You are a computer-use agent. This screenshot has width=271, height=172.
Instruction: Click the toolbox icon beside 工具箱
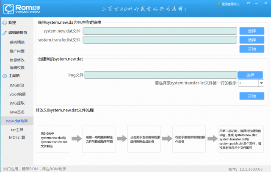click(5, 76)
